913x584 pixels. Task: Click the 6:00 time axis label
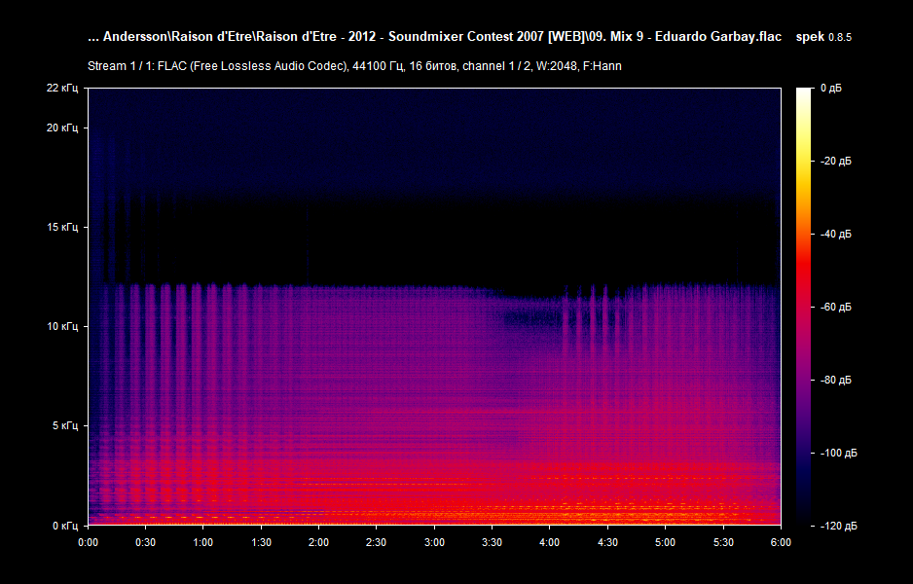tap(781, 543)
